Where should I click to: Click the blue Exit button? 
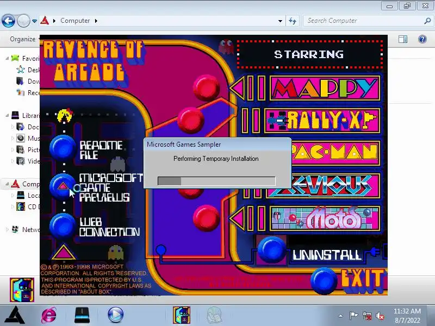tap(324, 280)
